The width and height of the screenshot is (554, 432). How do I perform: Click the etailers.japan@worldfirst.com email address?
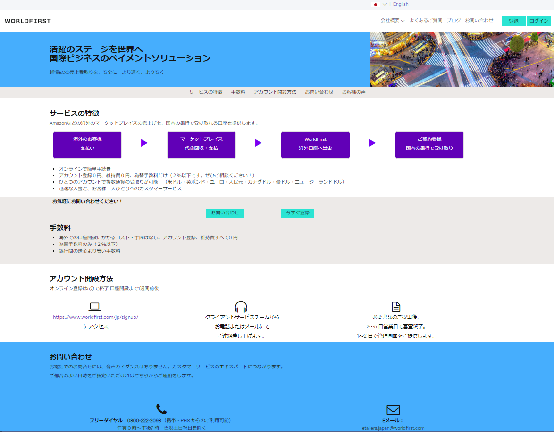393,428
